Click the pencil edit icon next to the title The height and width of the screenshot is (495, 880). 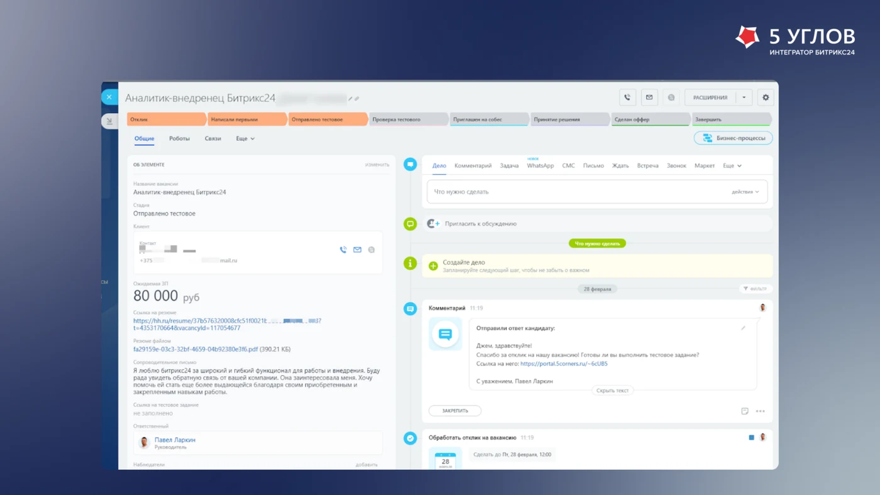tap(351, 99)
